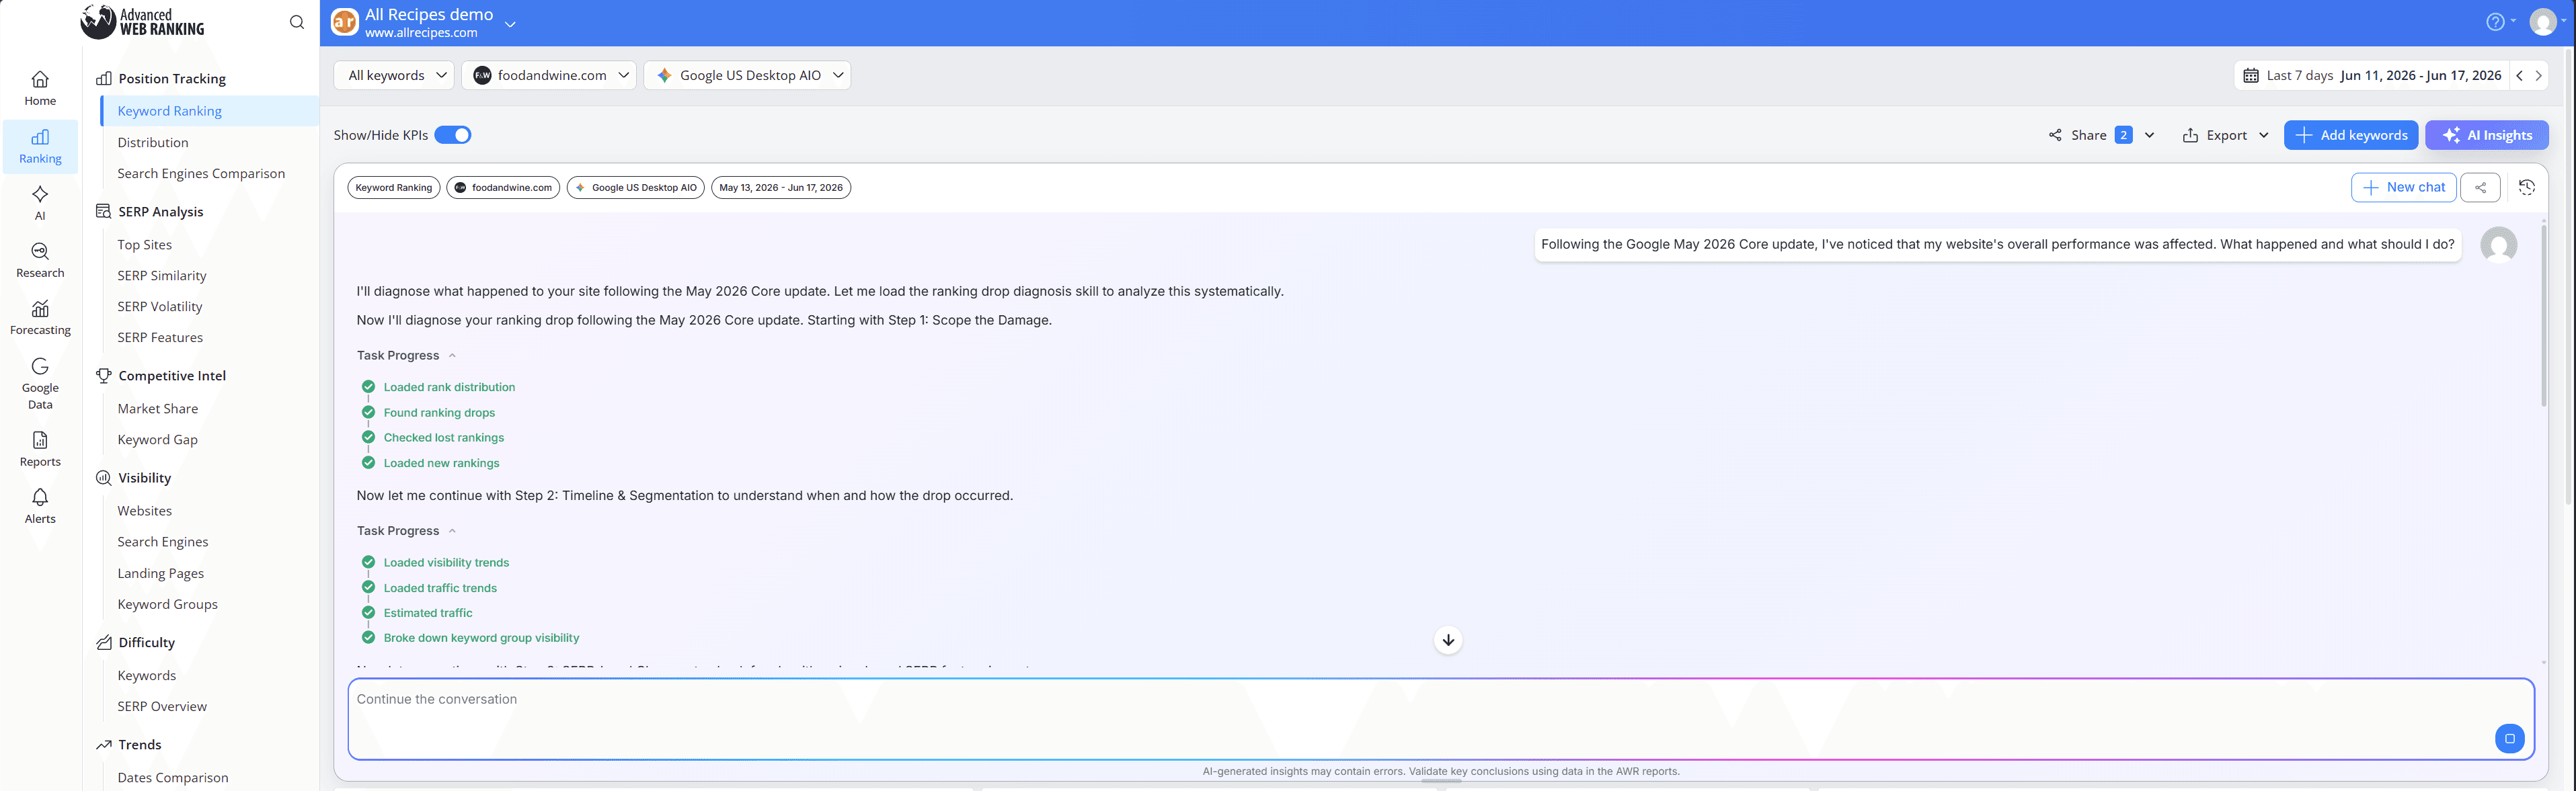Open Landing Pages under Visibility
Image resolution: width=2576 pixels, height=791 pixels.
coord(161,573)
